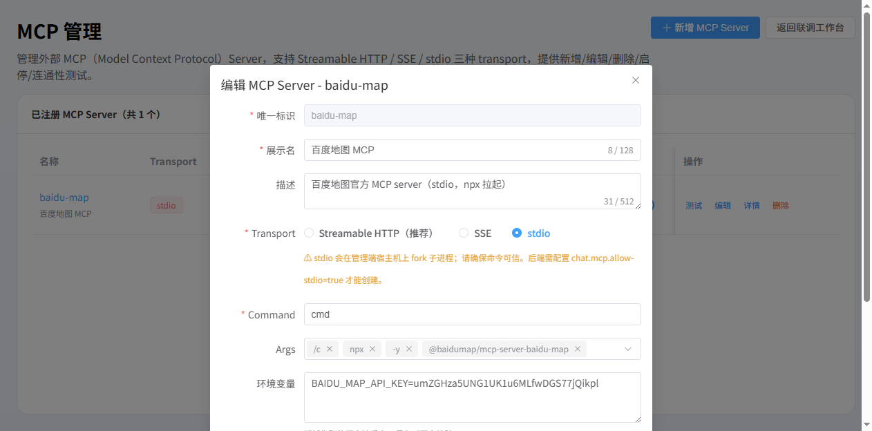Remove the npx argument tag
This screenshot has width=872, height=431.
click(x=372, y=349)
